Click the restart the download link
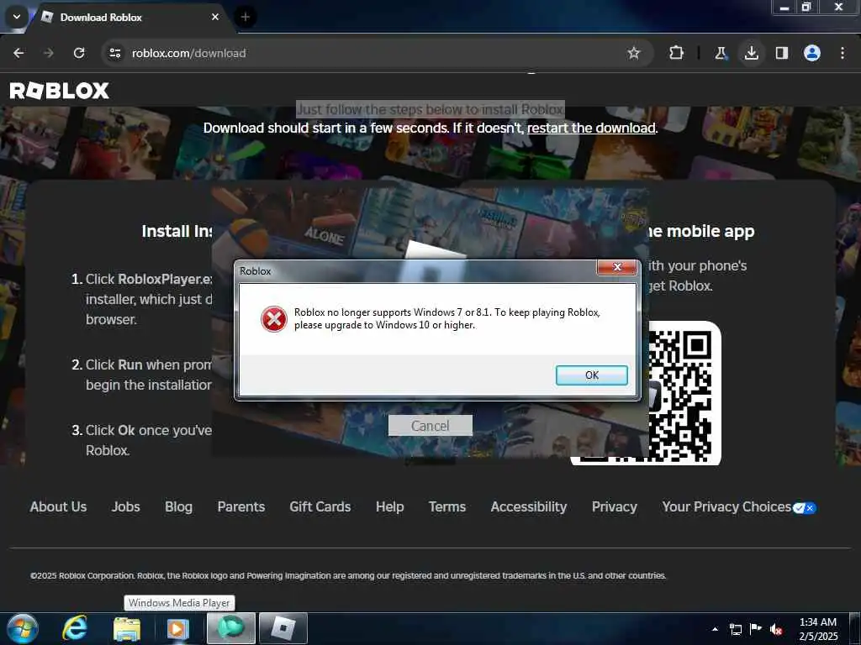This screenshot has width=861, height=645. 591,128
